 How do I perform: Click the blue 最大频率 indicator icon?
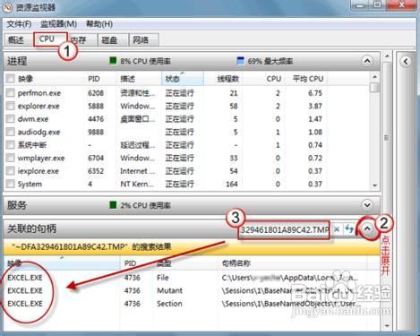tap(240, 61)
